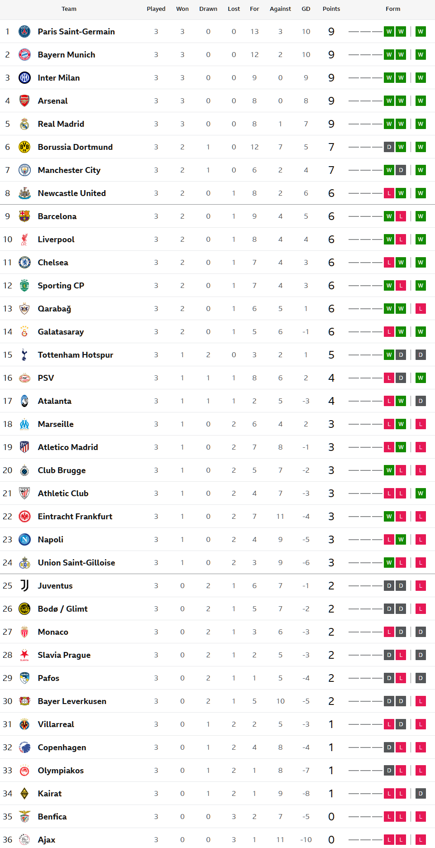This screenshot has height=848, width=435.
Task: Click the Marseille club logo
Action: pos(24,424)
